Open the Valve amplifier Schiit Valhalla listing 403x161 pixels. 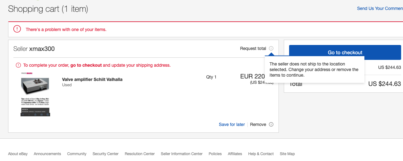click(x=92, y=79)
